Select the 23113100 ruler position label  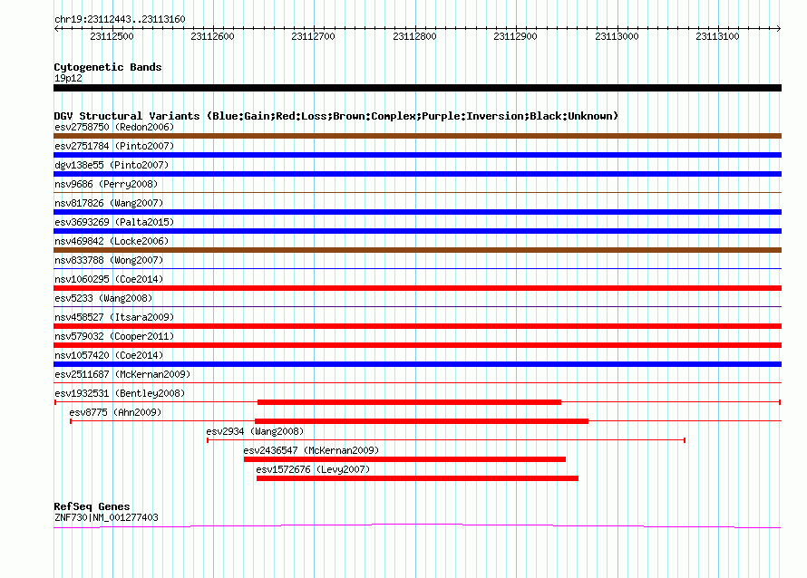[x=717, y=36]
